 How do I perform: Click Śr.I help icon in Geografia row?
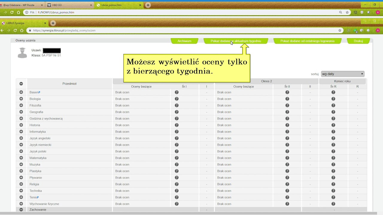(x=177, y=112)
